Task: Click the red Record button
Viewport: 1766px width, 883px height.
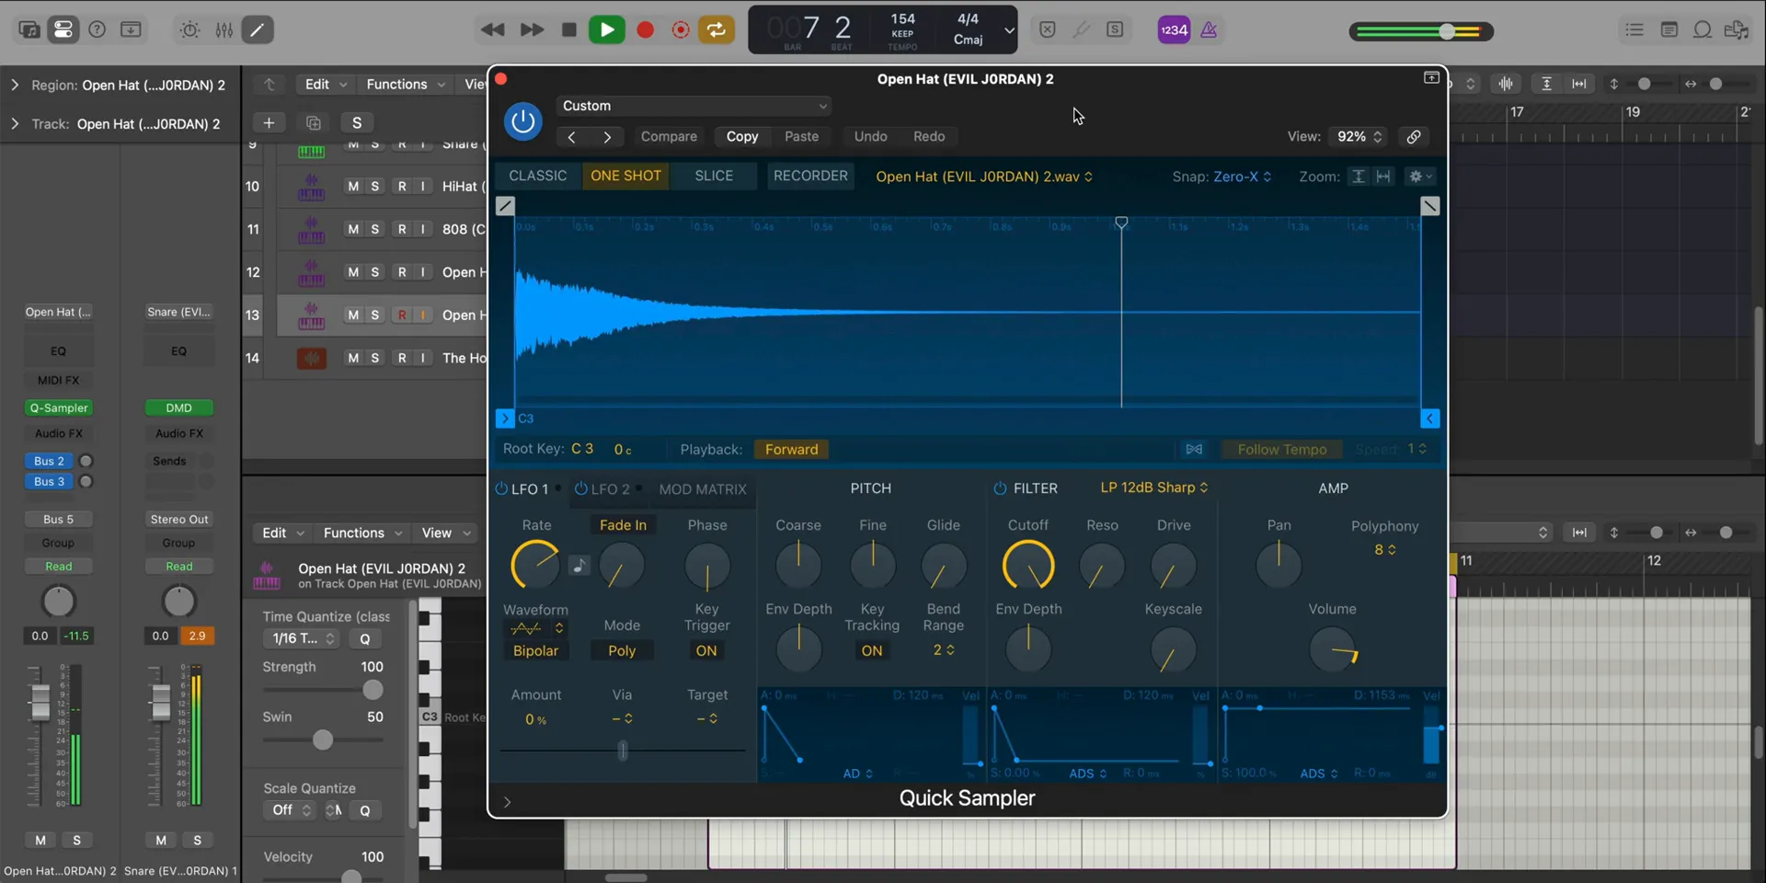Action: point(646,29)
